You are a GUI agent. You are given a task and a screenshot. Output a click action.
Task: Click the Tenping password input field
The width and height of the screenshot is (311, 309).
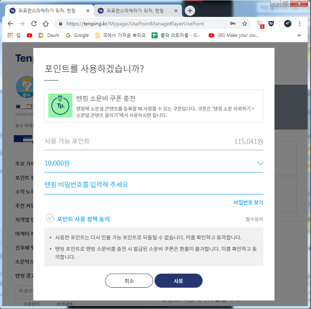(154, 185)
